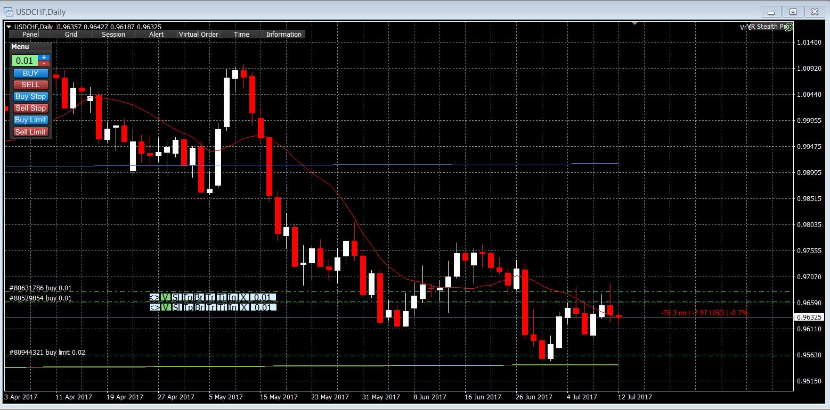Screen dimensions: 830x410
Task: Click the Ti icon in the top order row
Action: 221,297
